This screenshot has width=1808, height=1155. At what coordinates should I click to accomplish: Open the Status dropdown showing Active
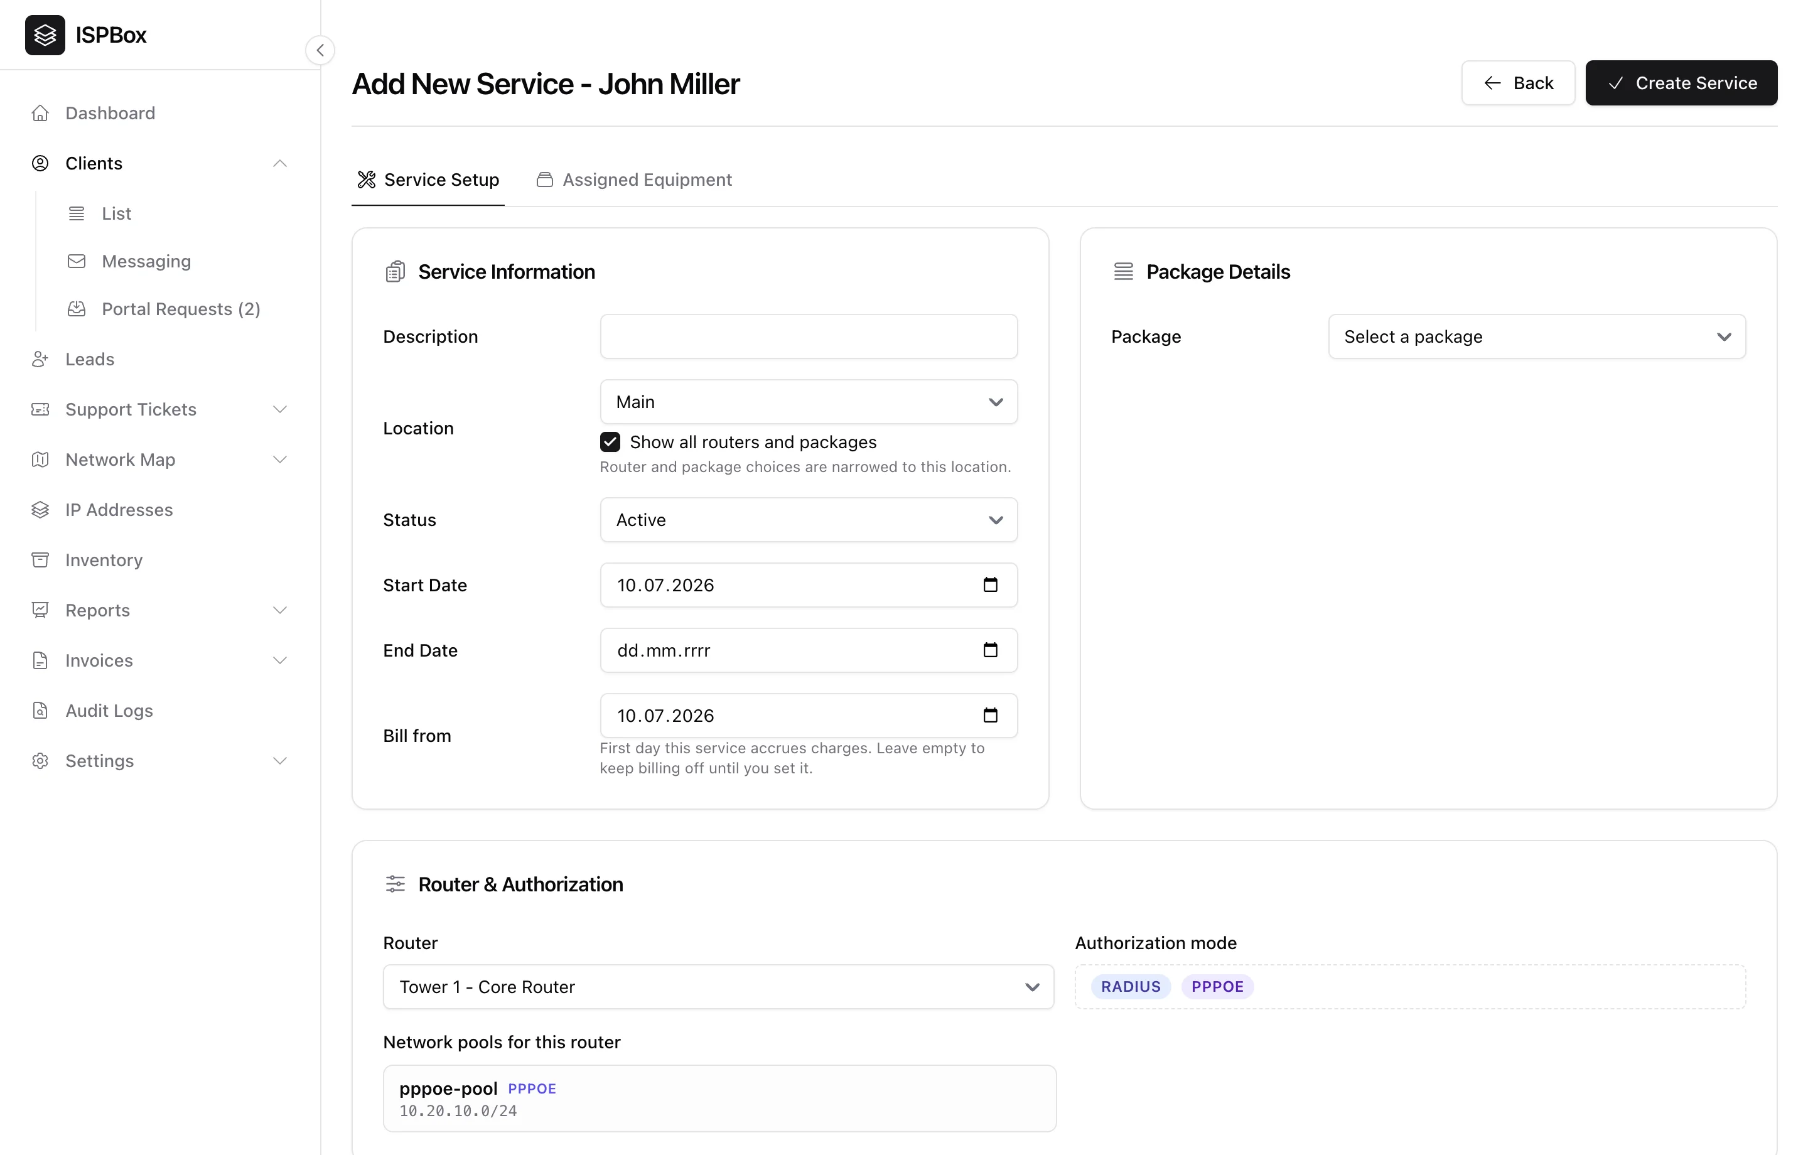tap(809, 520)
